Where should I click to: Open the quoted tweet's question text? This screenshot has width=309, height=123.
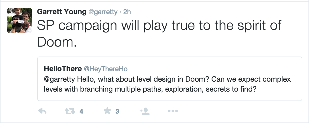[x=168, y=84]
